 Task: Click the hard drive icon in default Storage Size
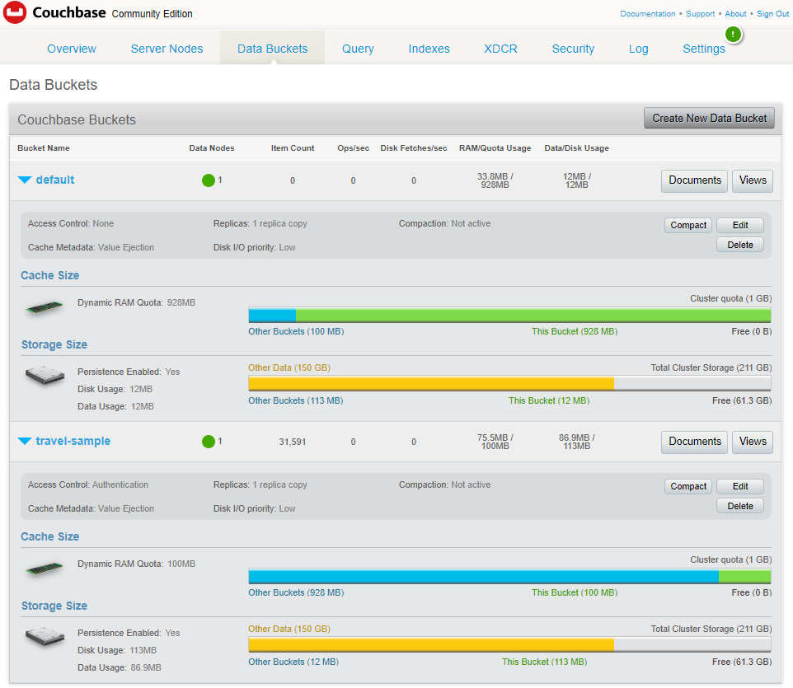tap(45, 375)
